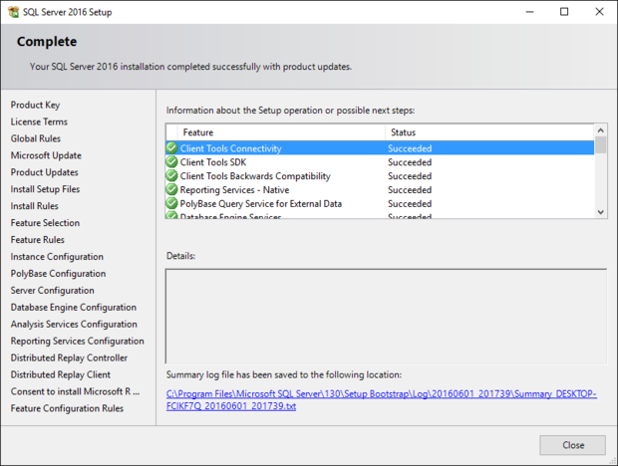Image resolution: width=618 pixels, height=466 pixels.
Task: Click green check icon beside Client Tools Backwards Compatibility
Action: 171,175
